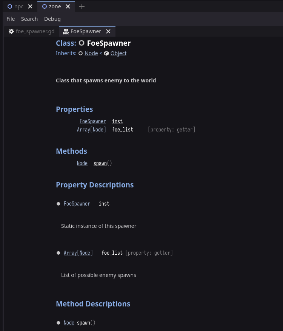Viewport: 283px width, 331px height.
Task: Click the gear icon on foe_spawner.gd tab
Action: pyautogui.click(x=11, y=31)
